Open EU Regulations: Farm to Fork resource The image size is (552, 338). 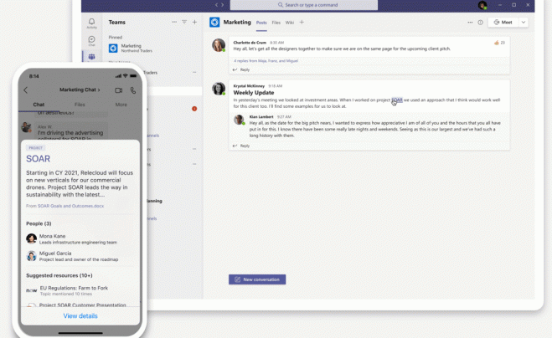[x=80, y=290]
